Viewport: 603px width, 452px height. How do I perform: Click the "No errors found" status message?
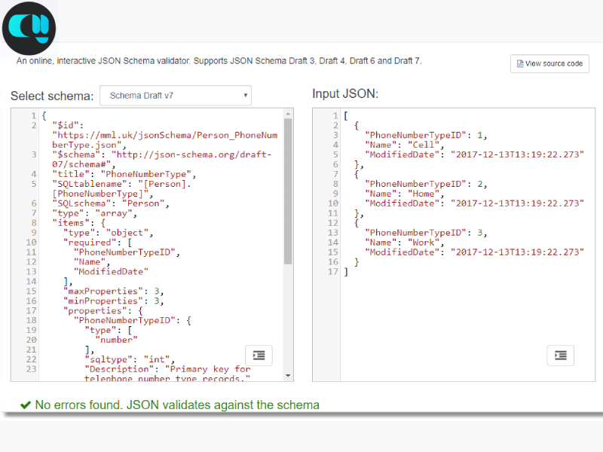[x=177, y=405]
